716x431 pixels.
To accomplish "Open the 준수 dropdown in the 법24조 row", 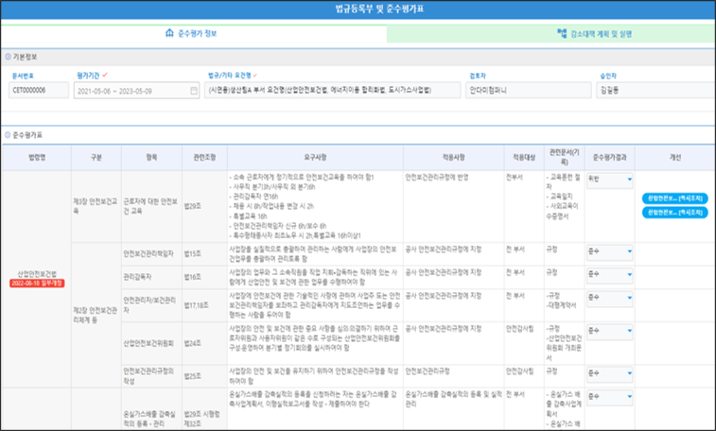I will [x=610, y=331].
